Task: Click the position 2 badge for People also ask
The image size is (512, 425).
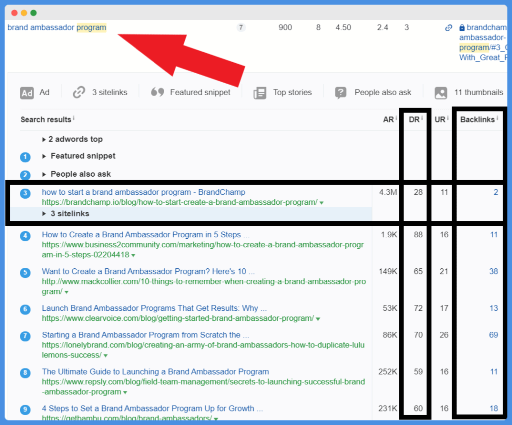Action: pos(25,175)
